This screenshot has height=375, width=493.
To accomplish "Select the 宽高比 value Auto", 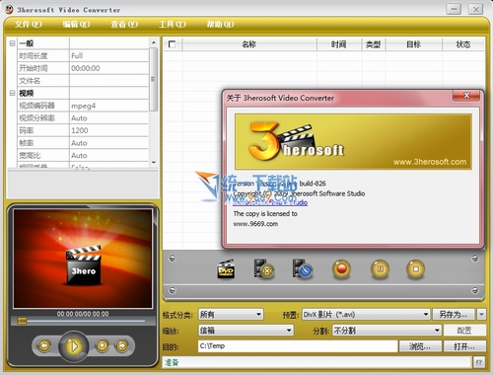I will (108, 155).
